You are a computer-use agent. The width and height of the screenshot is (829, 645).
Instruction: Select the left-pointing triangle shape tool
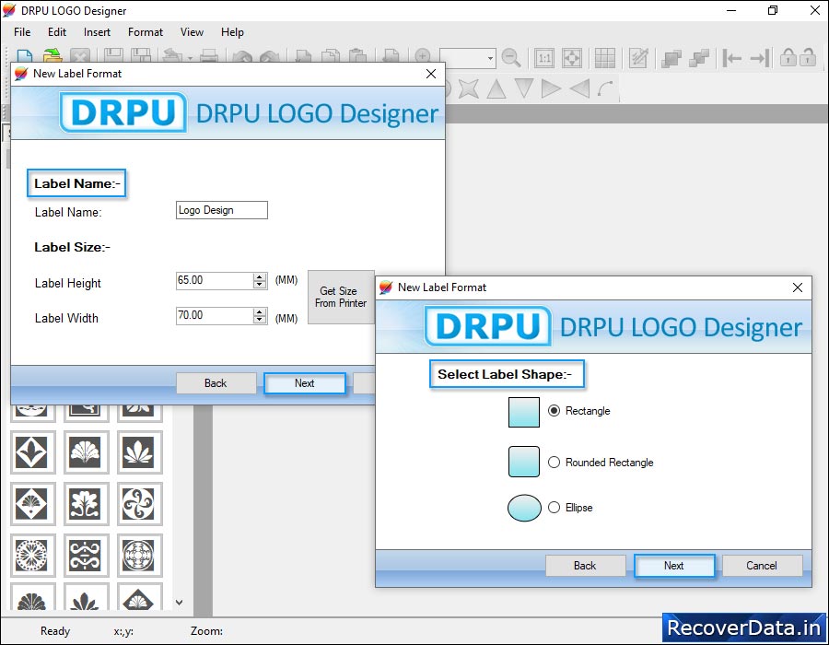pos(579,88)
